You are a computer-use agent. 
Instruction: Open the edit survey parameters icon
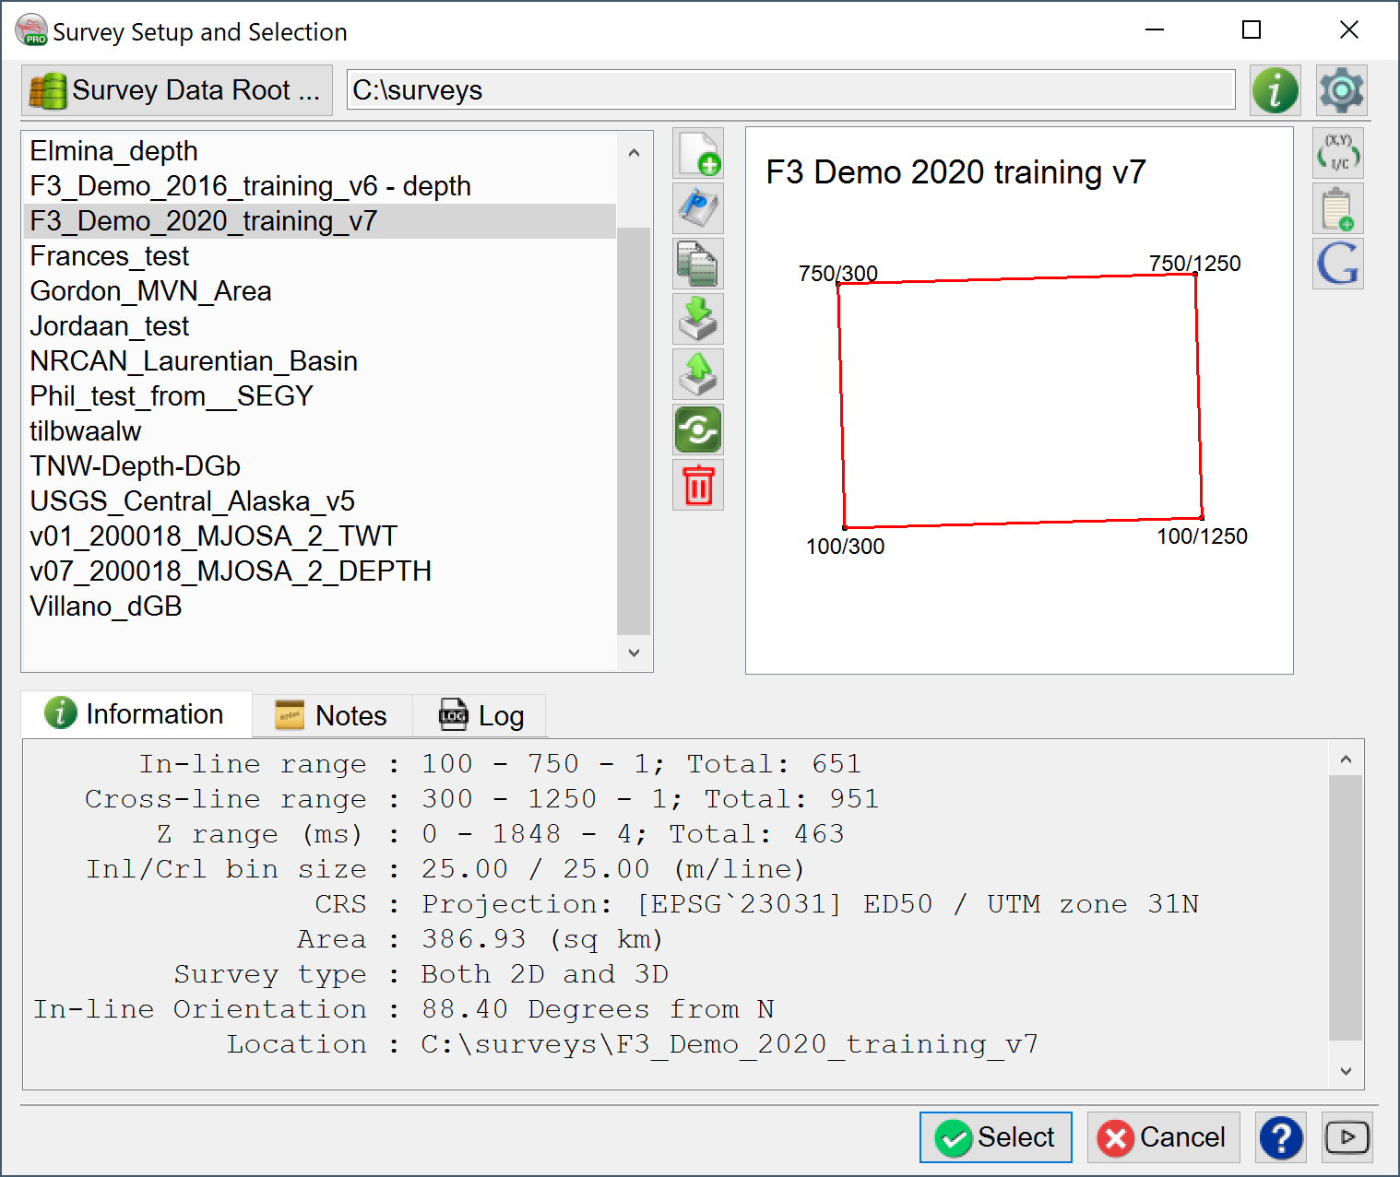tap(698, 208)
